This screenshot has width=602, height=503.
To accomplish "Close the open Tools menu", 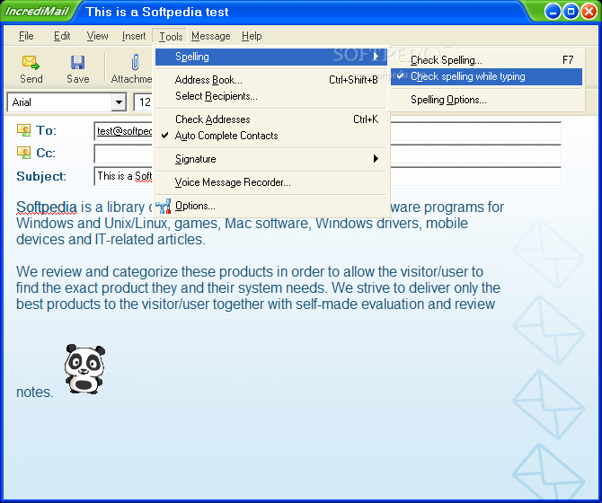I will (171, 37).
